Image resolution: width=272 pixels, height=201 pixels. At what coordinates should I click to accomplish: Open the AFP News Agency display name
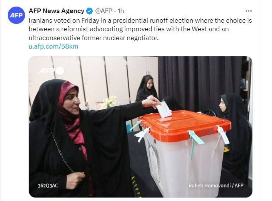[x=57, y=11]
